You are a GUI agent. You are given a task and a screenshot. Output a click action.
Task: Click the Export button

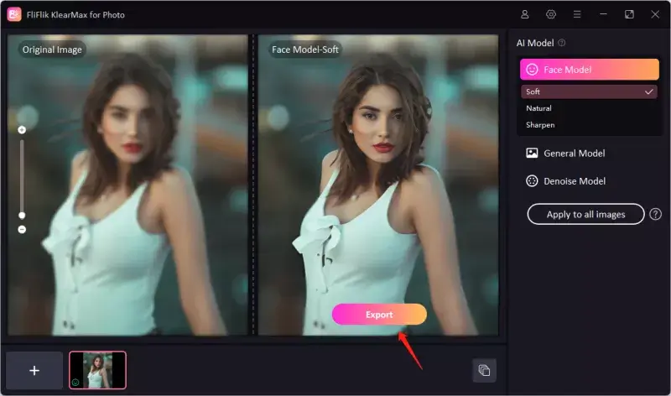pos(379,315)
